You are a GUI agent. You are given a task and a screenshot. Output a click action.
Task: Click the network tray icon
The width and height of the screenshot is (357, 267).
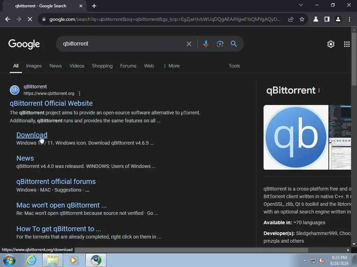[x=313, y=261]
